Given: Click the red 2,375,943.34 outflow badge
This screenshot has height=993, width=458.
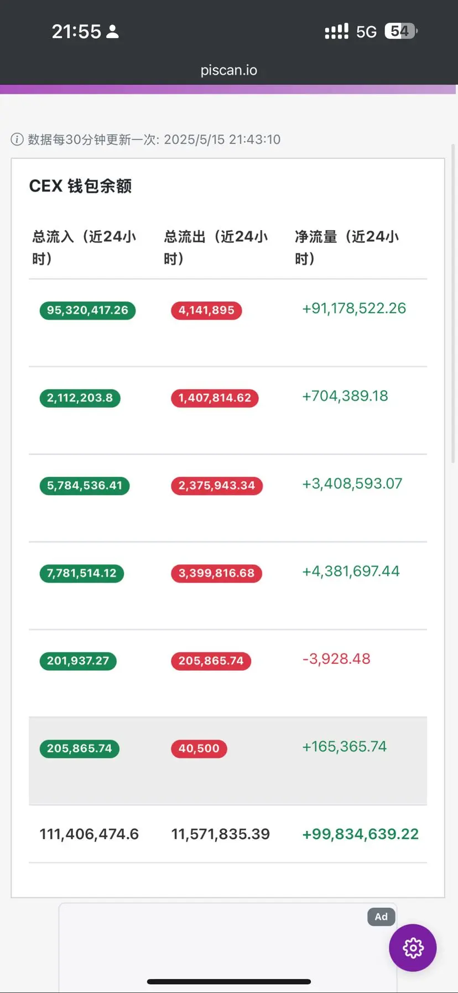Looking at the screenshot, I should [x=217, y=486].
